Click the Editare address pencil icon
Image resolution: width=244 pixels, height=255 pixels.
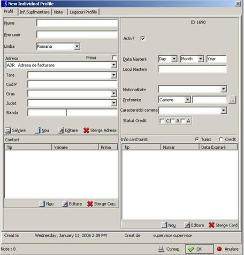coord(60,130)
